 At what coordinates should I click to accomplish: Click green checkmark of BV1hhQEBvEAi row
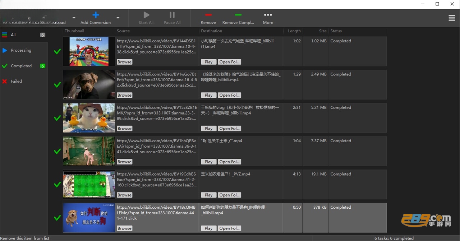coord(57,151)
